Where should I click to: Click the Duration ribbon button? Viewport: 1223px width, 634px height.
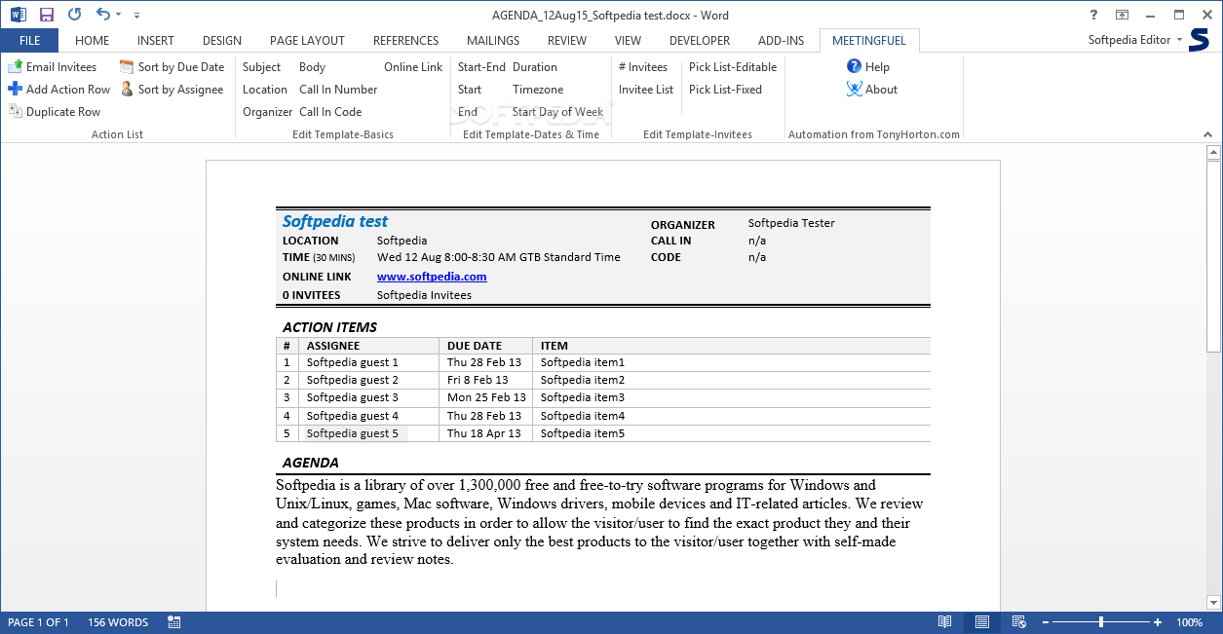(x=535, y=67)
